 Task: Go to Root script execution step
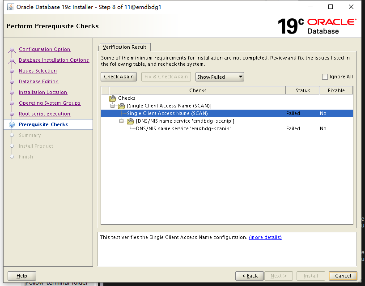44,114
